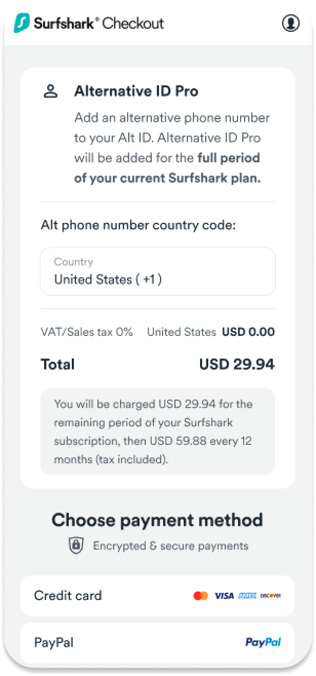The width and height of the screenshot is (316, 676).
Task: Click the Alternative ID Pro heading
Action: 136,91
